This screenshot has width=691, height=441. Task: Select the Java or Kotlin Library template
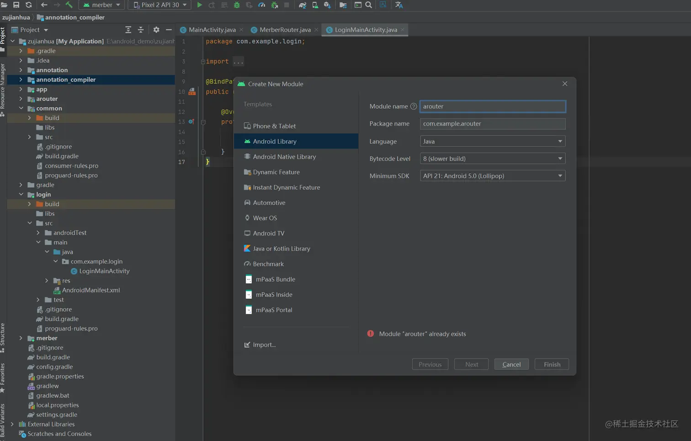click(x=281, y=249)
